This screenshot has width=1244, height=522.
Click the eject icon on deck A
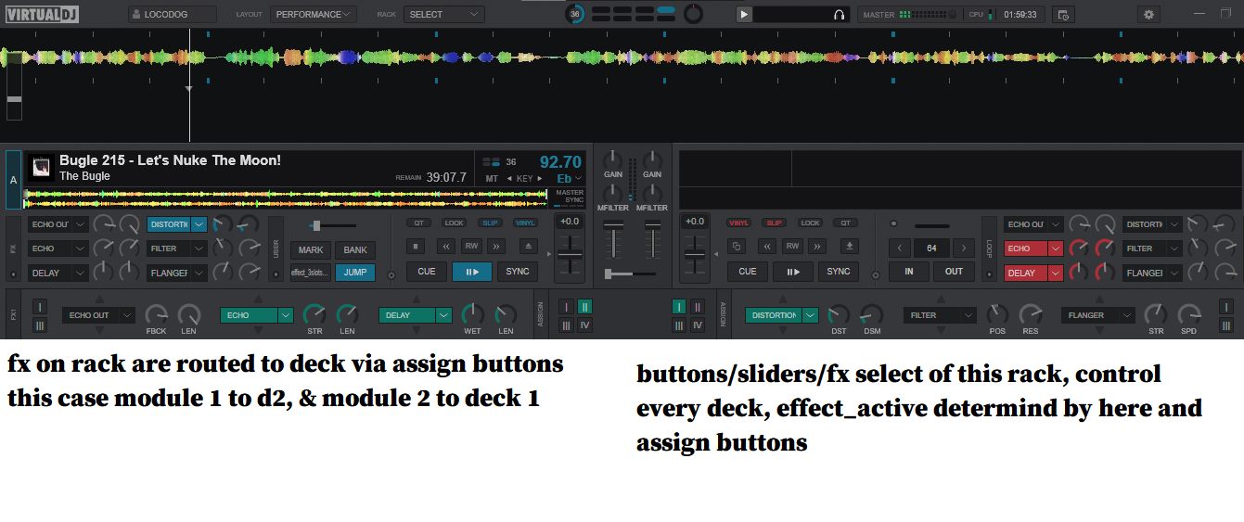tap(528, 246)
